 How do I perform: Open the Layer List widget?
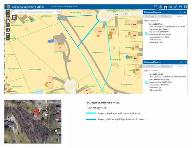(160, 6)
